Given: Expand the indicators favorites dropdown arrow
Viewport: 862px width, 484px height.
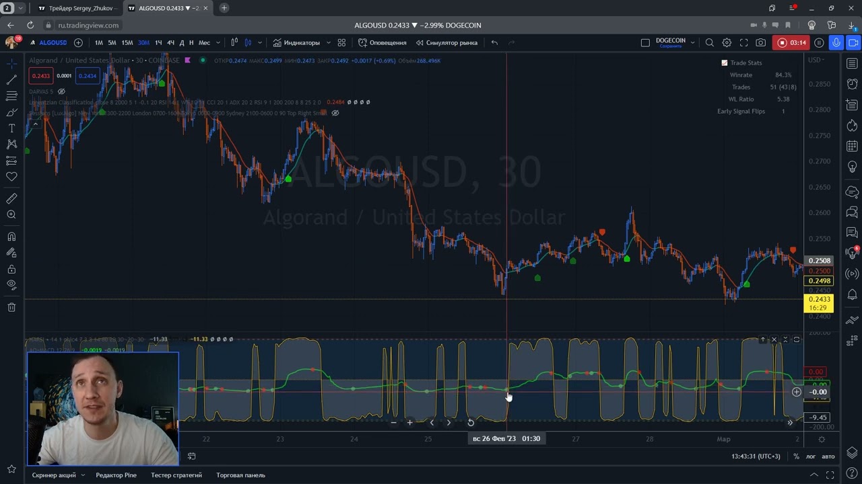Looking at the screenshot, I should pos(328,42).
